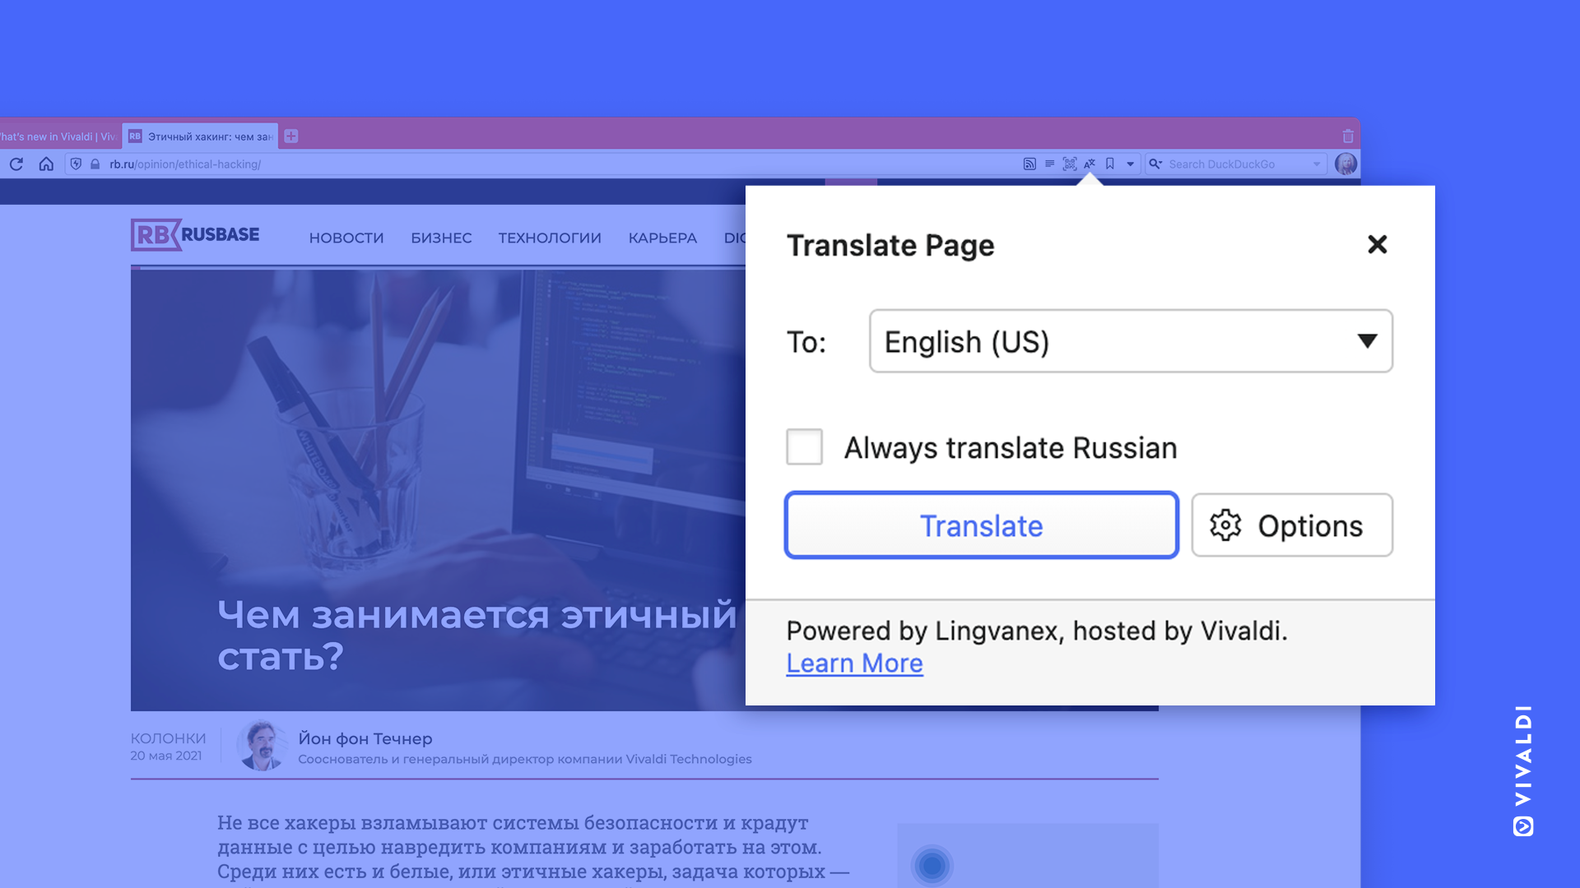Click the settings gear icon in Options button
The width and height of the screenshot is (1580, 888).
tap(1224, 526)
